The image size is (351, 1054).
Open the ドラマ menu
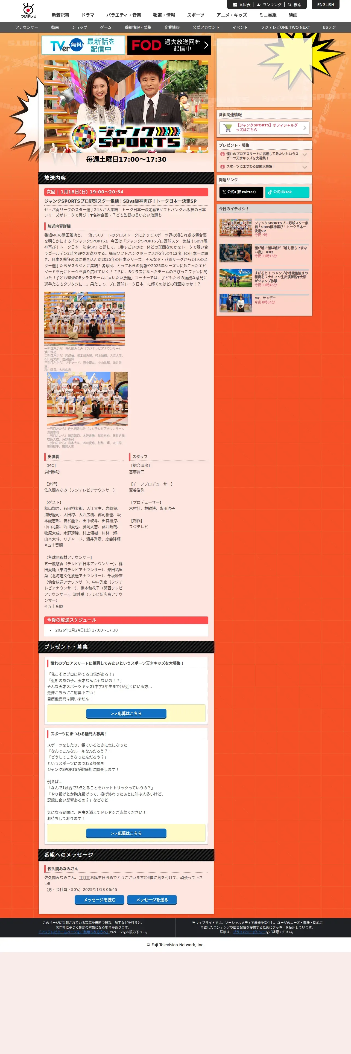pyautogui.click(x=88, y=15)
